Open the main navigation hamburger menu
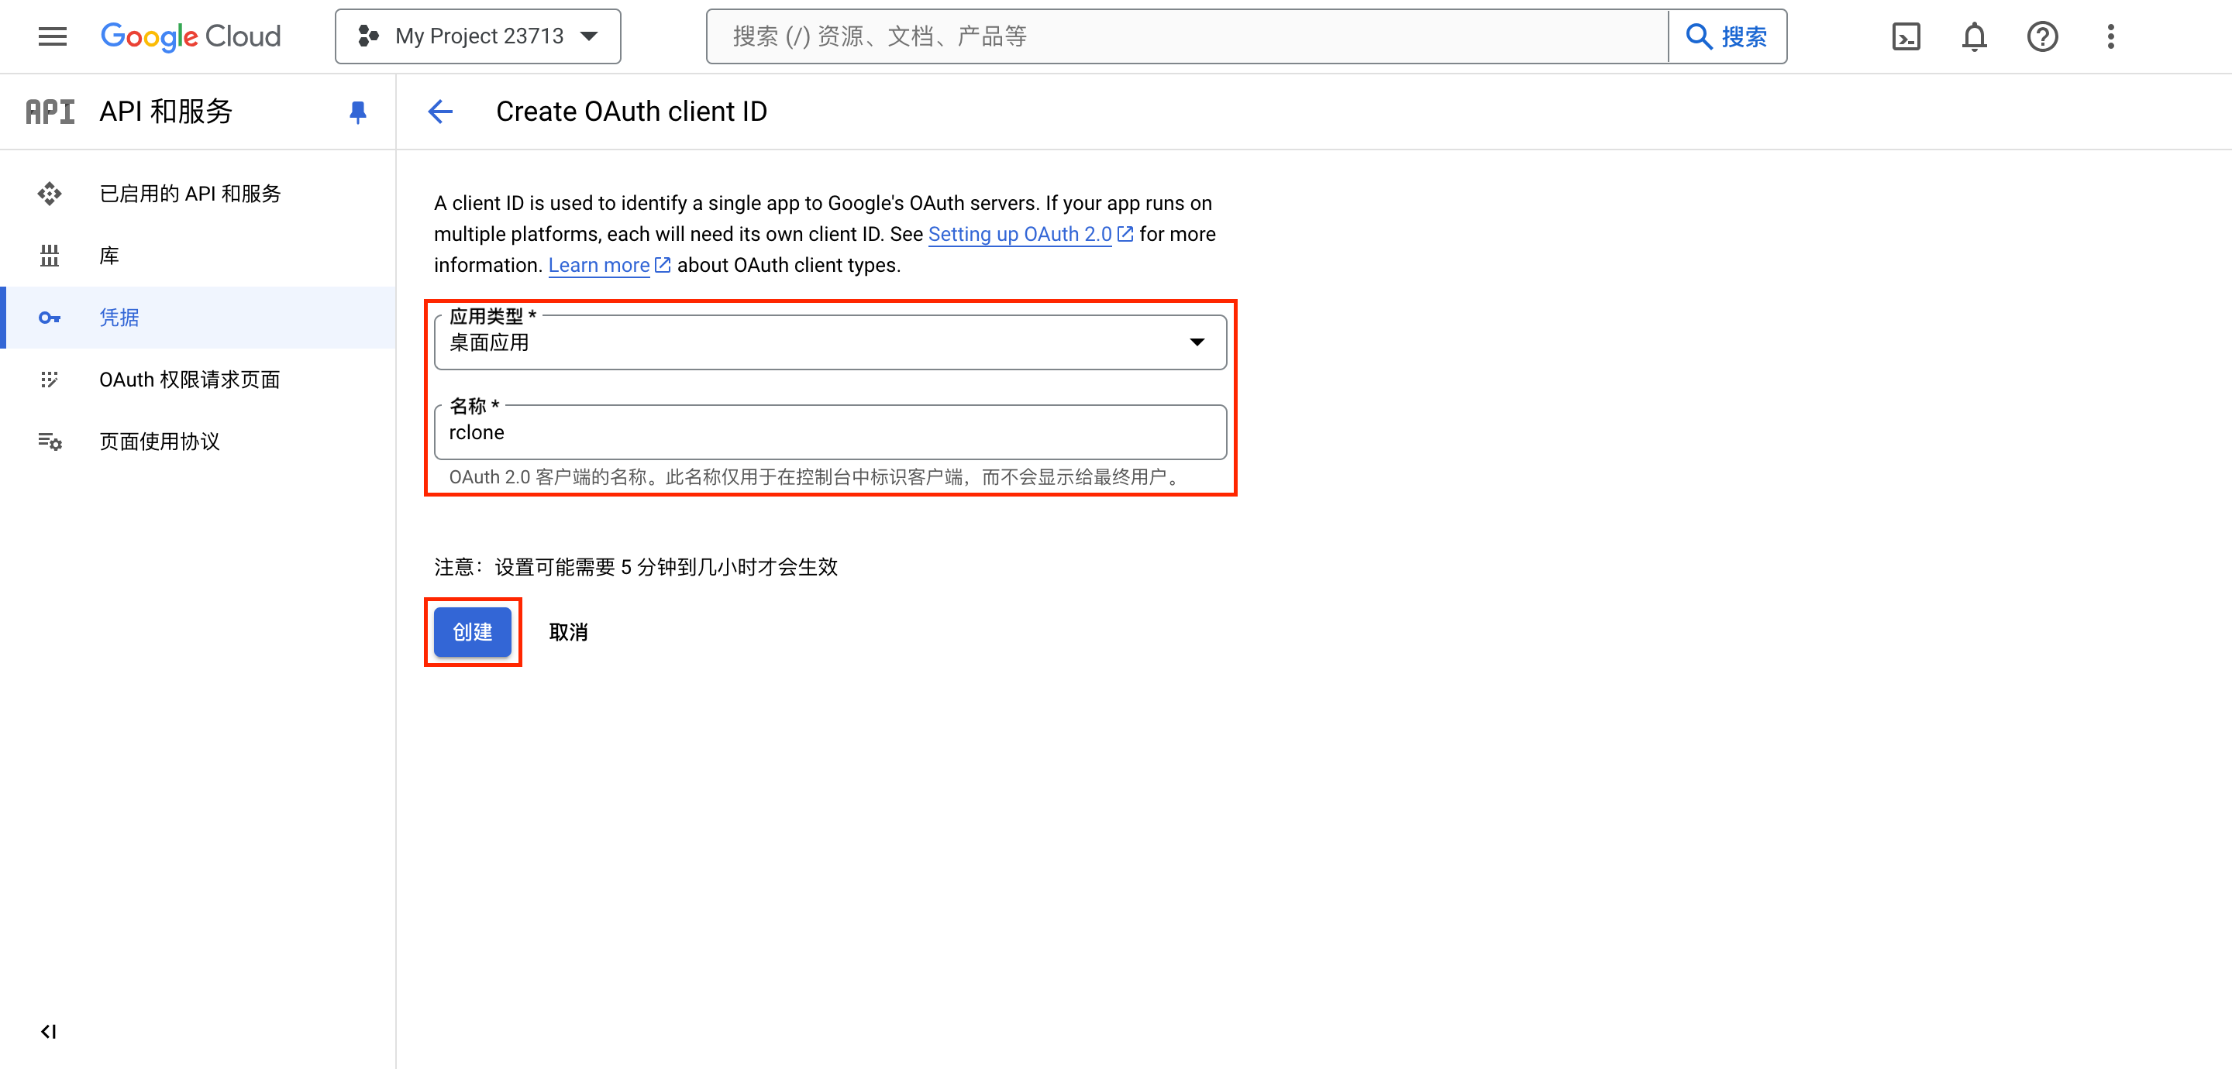 (52, 36)
